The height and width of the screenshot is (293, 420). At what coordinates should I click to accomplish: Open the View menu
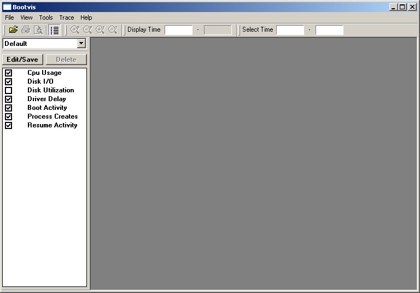click(x=26, y=17)
